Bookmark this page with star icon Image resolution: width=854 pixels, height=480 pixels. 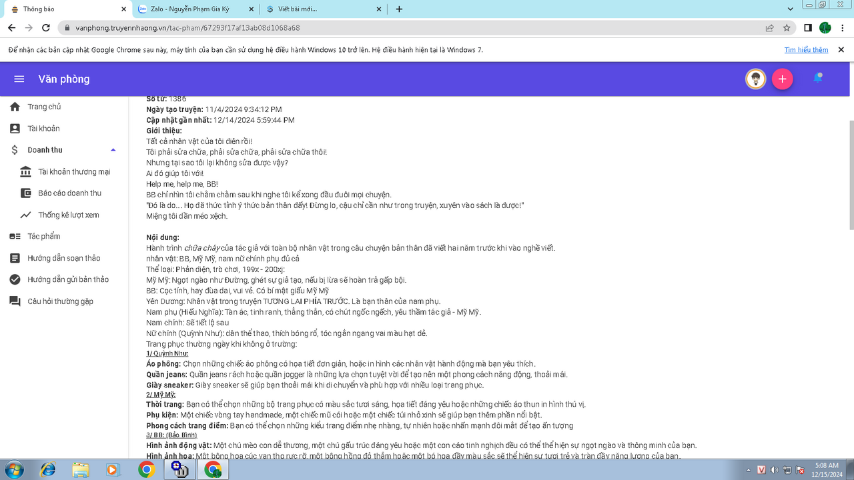[787, 28]
